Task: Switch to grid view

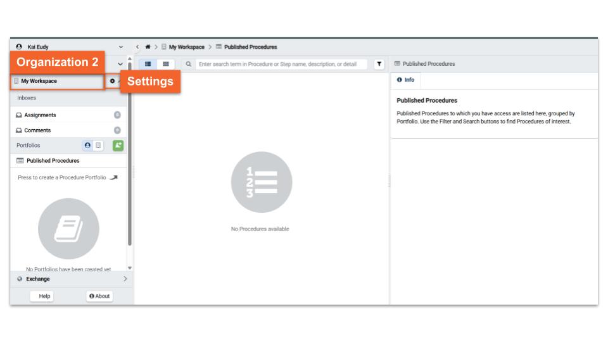Action: [x=165, y=64]
